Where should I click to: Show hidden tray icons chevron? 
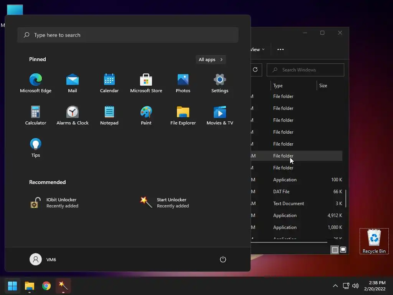335,286
